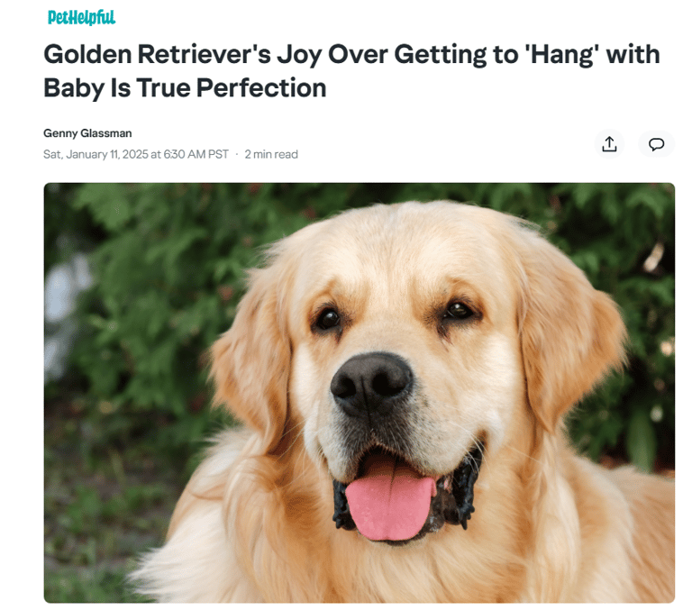Click 'PST' timezone in the timestamp
The width and height of the screenshot is (692, 610).
[218, 154]
